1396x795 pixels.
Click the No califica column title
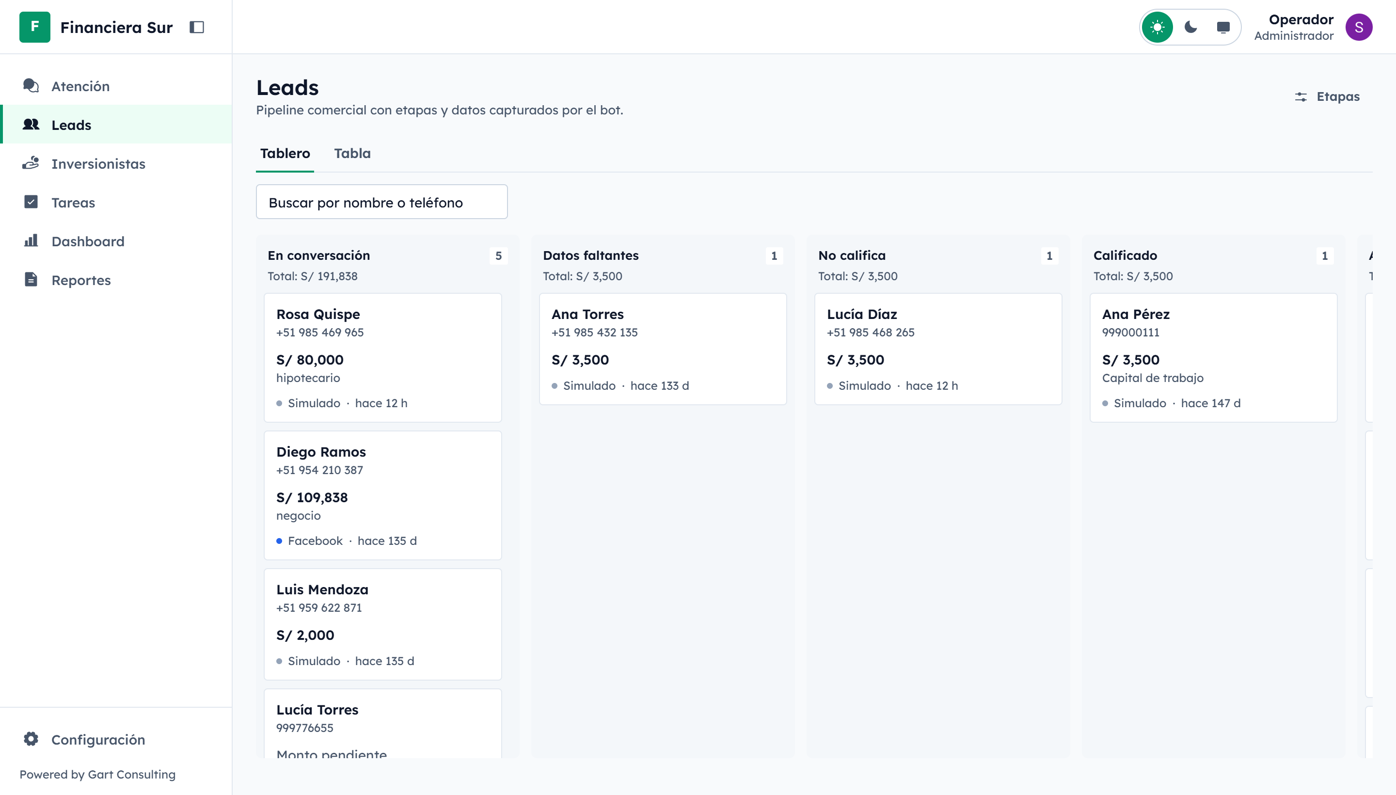pos(852,255)
